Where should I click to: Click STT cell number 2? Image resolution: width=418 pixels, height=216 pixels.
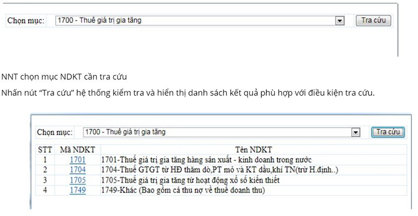click(x=45, y=170)
